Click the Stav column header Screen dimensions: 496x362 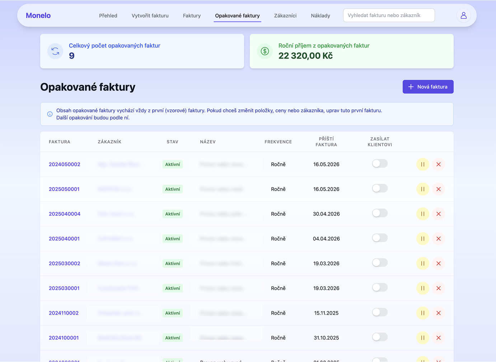click(172, 142)
